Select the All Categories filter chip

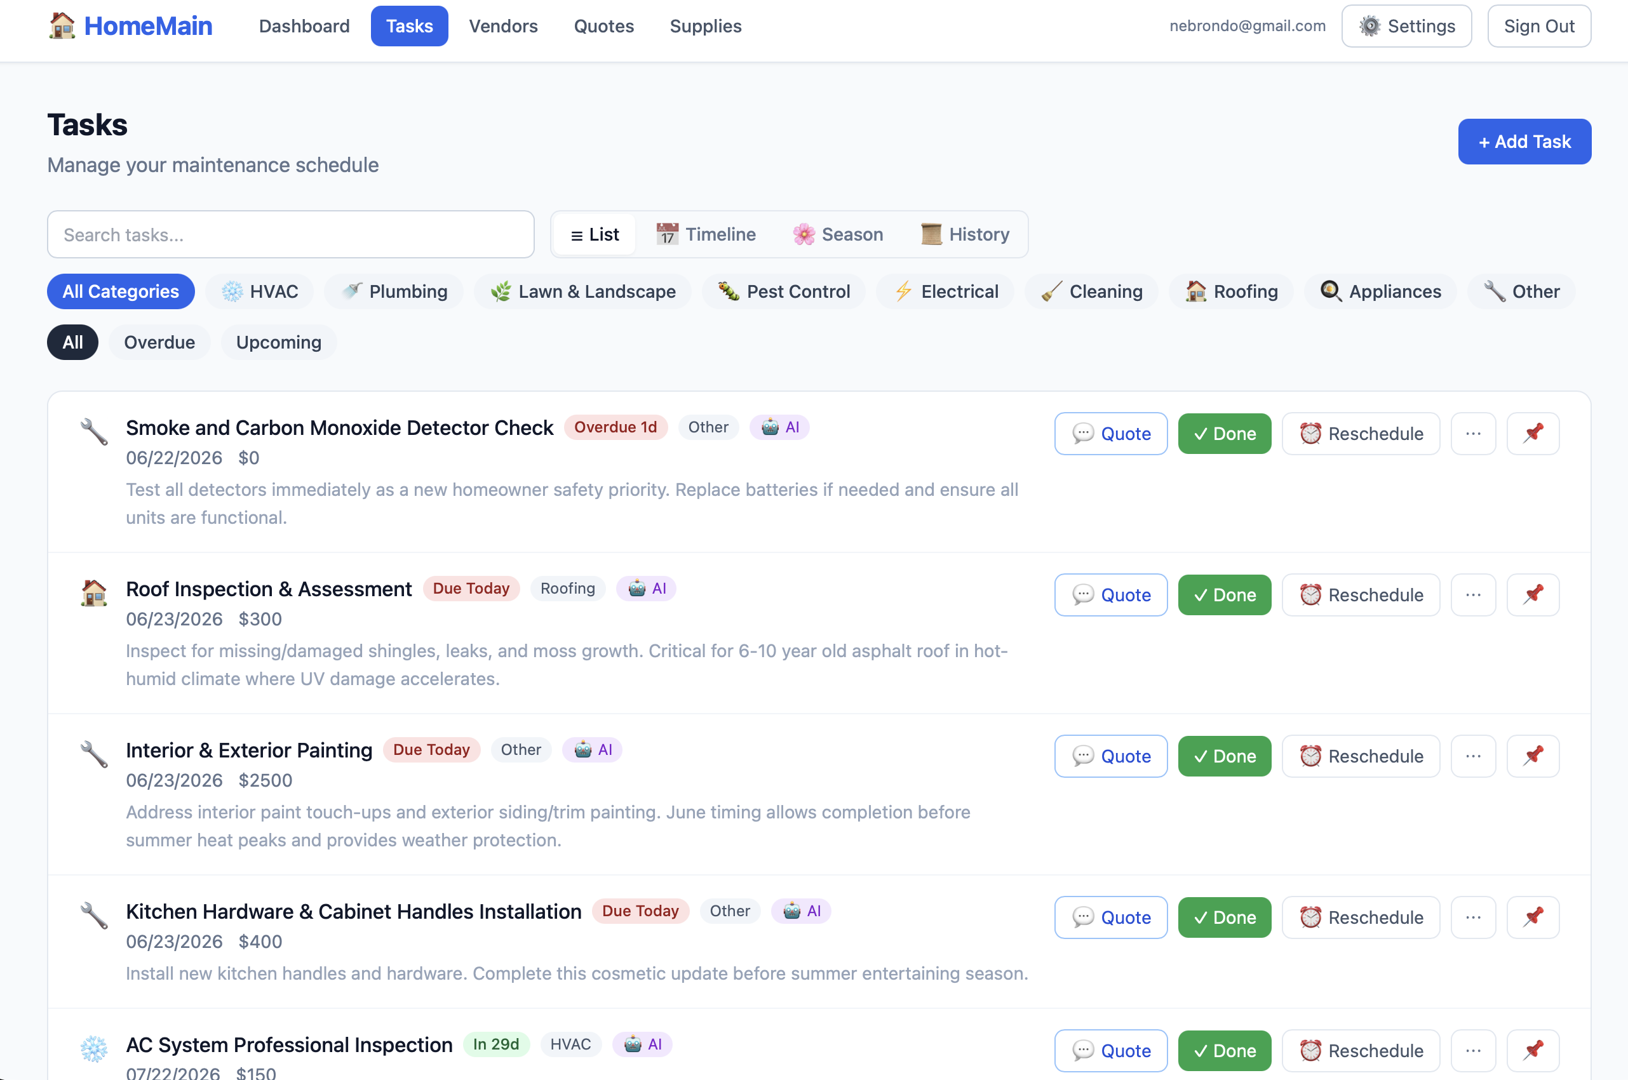(121, 291)
